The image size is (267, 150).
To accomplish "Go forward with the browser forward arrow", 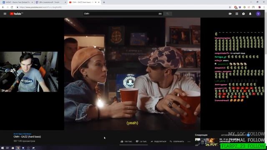I will [x=8, y=7].
